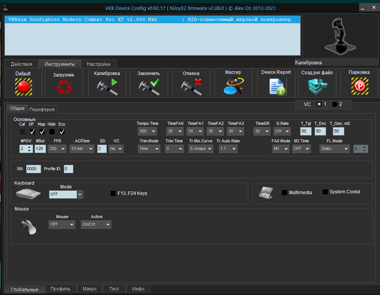Toggle the Cal checkbox
Screen dimensions: 380x295
[x=22, y=132]
